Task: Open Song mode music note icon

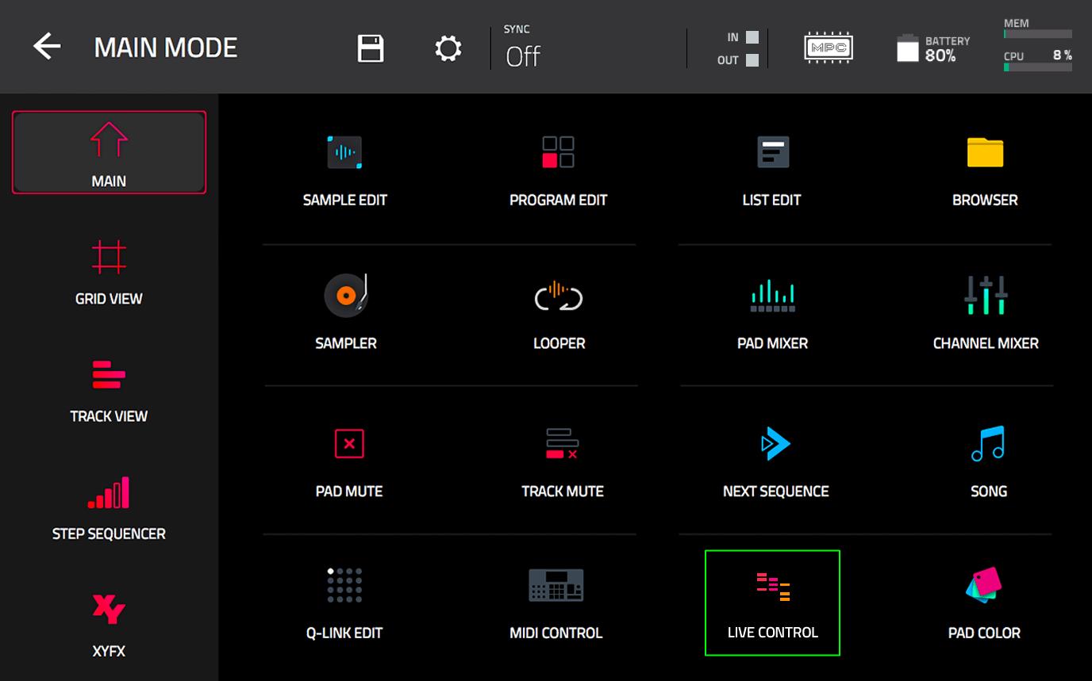Action: click(988, 444)
